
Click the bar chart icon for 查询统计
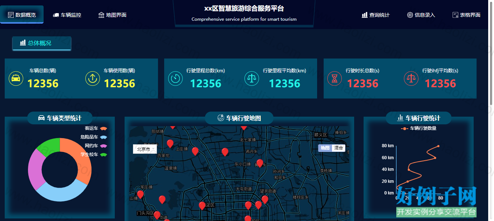point(365,15)
